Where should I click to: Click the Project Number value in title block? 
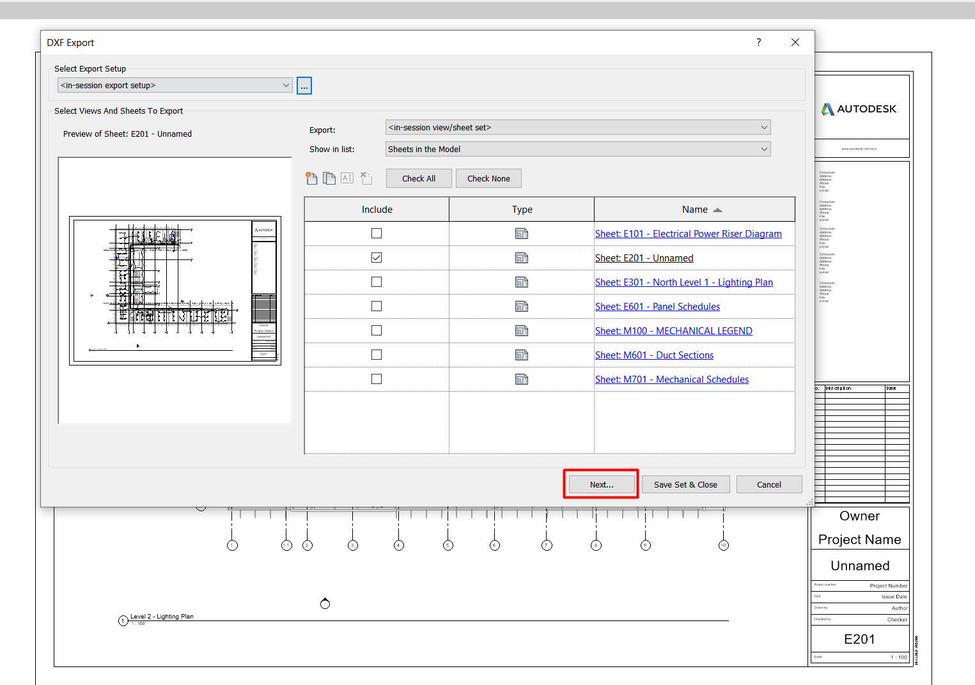(888, 586)
